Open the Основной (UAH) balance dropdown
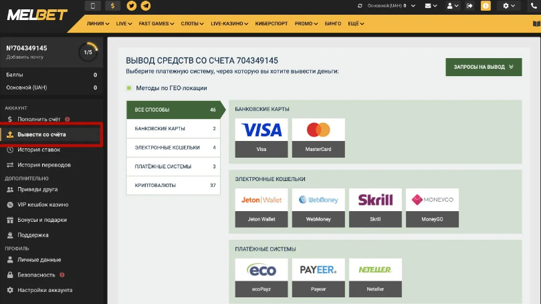Viewport: 541px width, 304px height. 391,6
